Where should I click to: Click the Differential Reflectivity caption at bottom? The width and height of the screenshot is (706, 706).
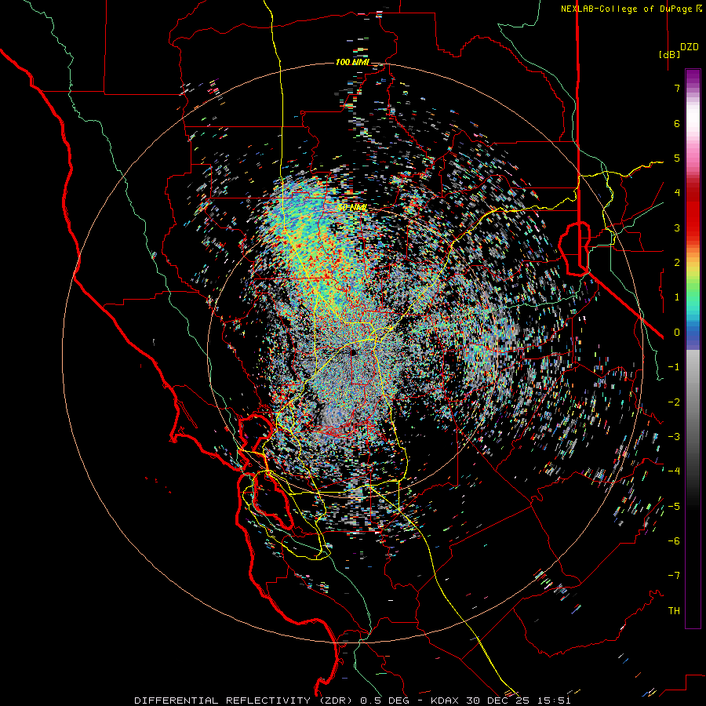(x=352, y=701)
